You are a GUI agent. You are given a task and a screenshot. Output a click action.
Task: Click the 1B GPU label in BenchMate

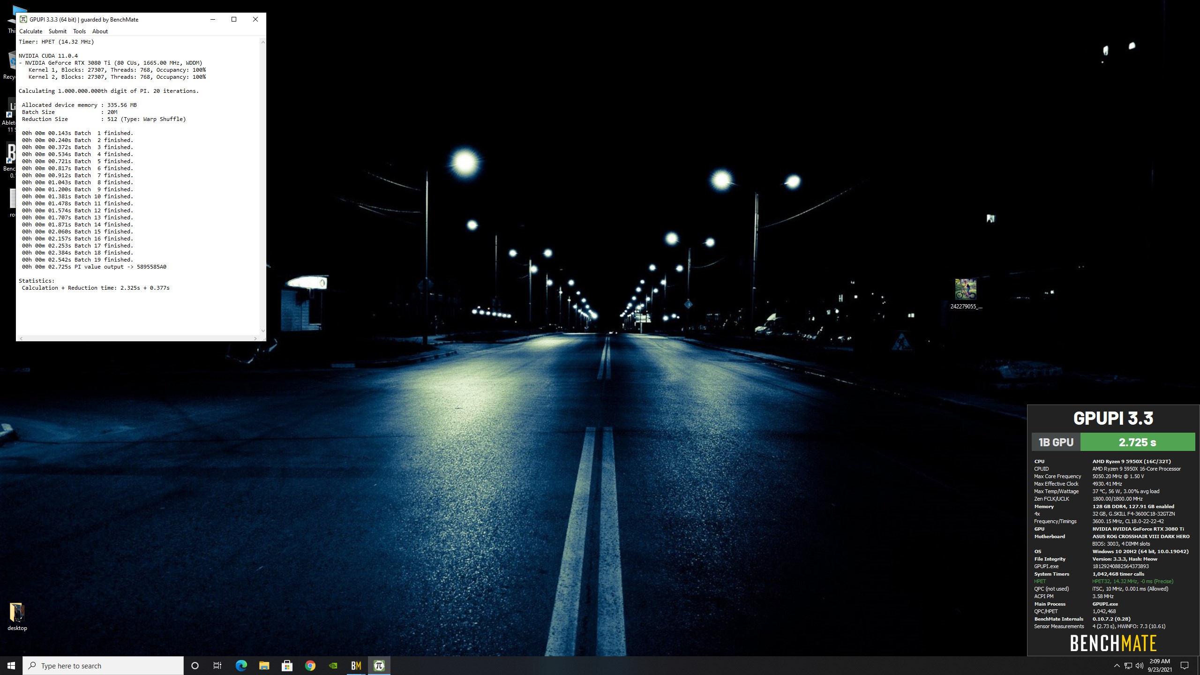pos(1056,442)
